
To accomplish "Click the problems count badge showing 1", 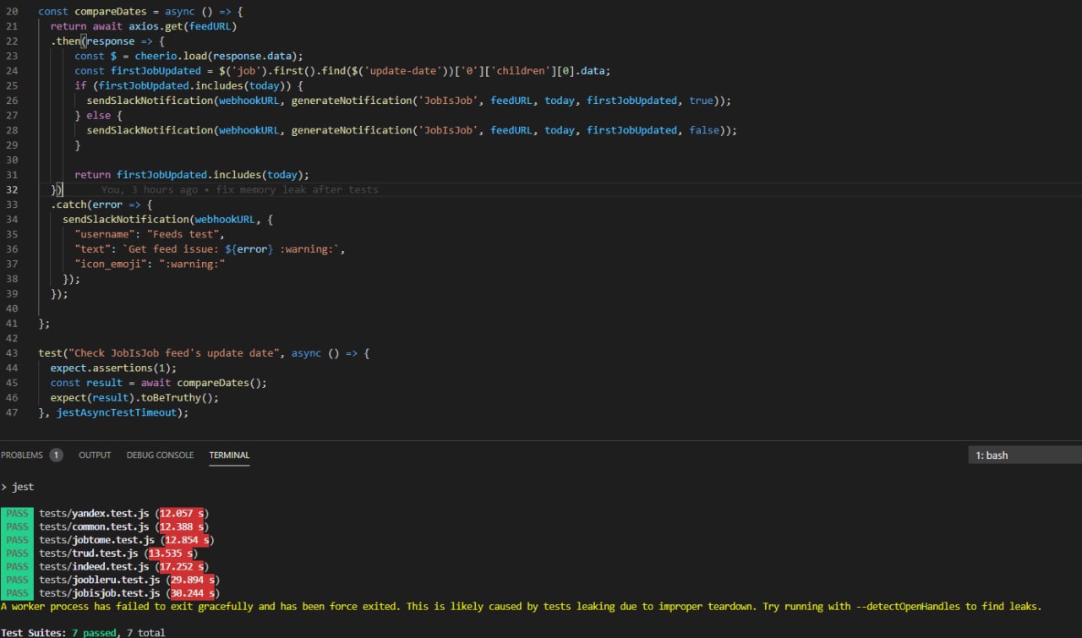I will click(56, 455).
